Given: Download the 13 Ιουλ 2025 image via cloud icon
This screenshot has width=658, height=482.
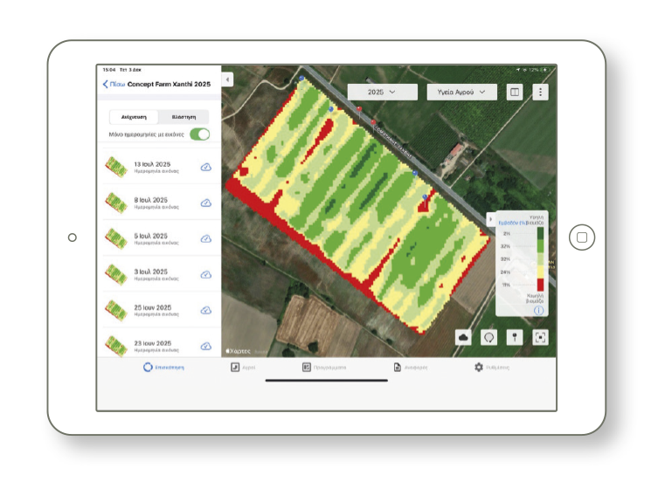Looking at the screenshot, I should 206,167.
